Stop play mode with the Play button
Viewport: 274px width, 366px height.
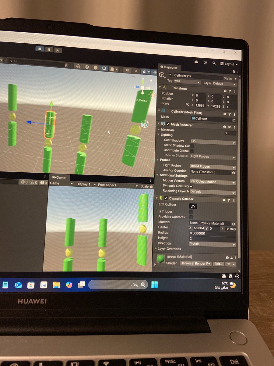coord(40,49)
